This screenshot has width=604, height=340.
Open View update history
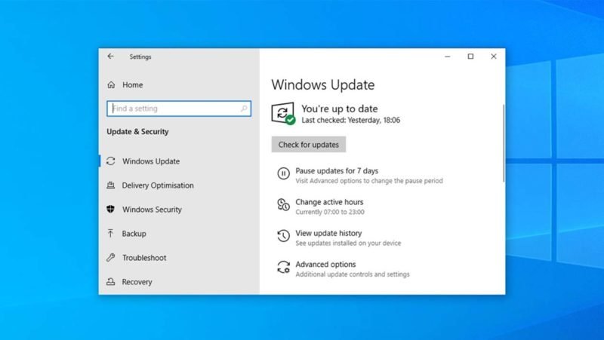328,233
